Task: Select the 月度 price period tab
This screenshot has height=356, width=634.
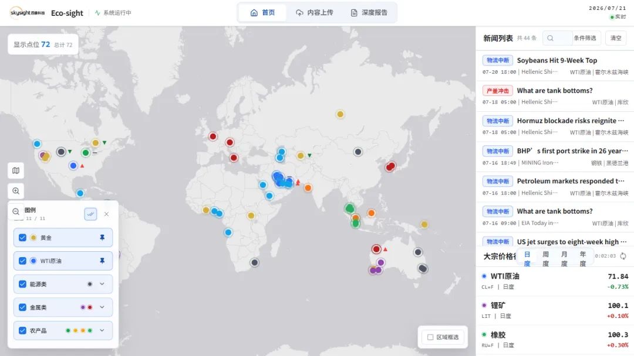Action: (564, 259)
